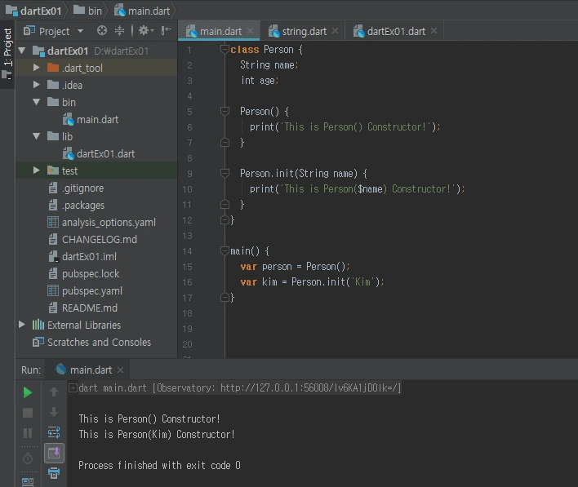The image size is (578, 487).
Task: Toggle scroll to end of console
Action: click(x=54, y=453)
